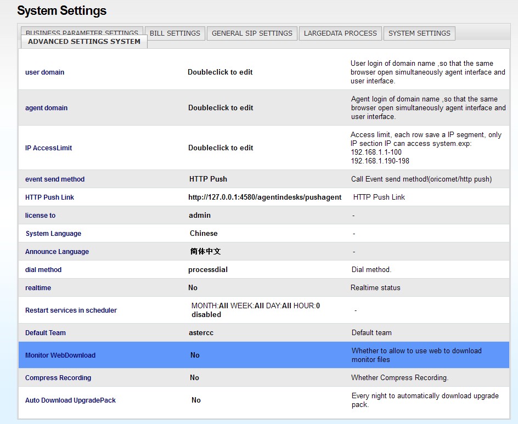
Task: Click the Default Team astercc value
Action: click(201, 333)
